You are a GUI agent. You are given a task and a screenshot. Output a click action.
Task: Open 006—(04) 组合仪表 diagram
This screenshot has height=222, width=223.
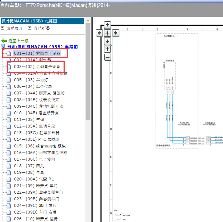tap(33, 86)
